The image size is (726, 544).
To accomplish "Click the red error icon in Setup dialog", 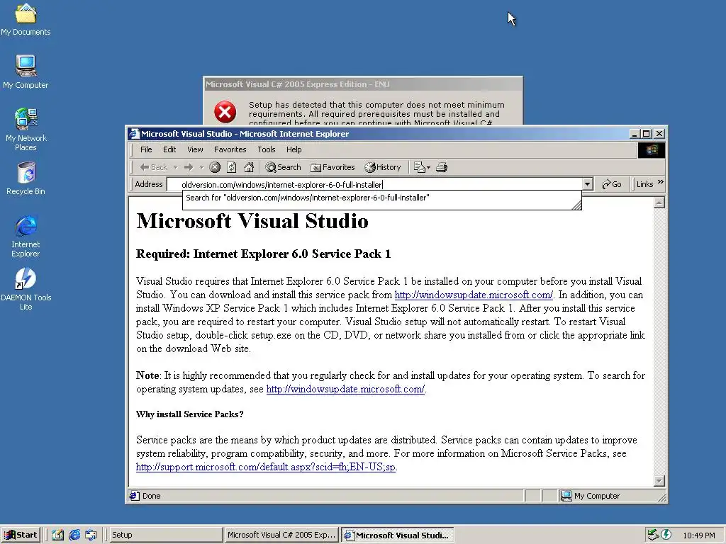I will click(x=225, y=112).
